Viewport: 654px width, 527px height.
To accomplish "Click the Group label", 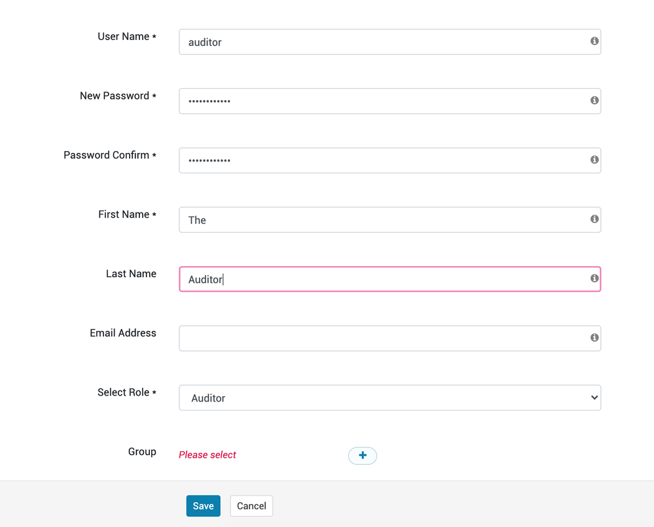I will (142, 452).
